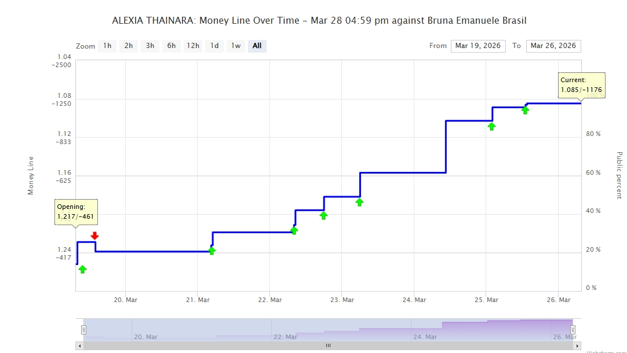Click the horizontal scrollbar thumb grip

click(328, 346)
